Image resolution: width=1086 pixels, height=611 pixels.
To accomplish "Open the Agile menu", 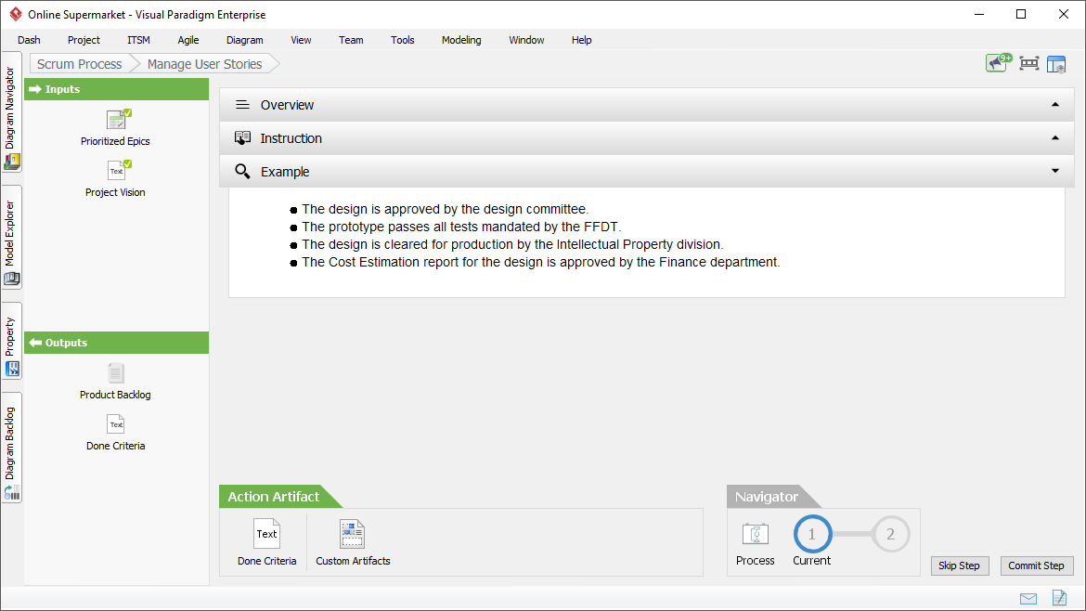I will coord(188,40).
